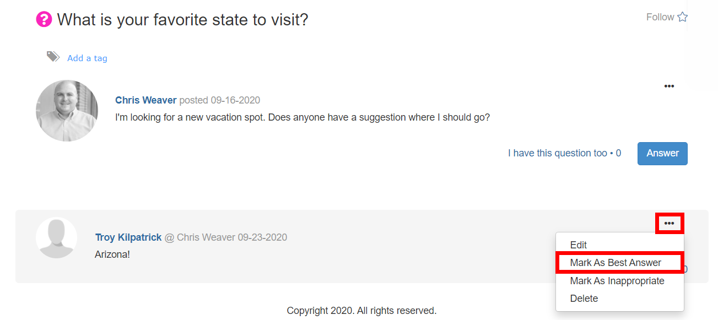Click the question title about favorite state
This screenshot has width=718, height=320.
(x=182, y=20)
